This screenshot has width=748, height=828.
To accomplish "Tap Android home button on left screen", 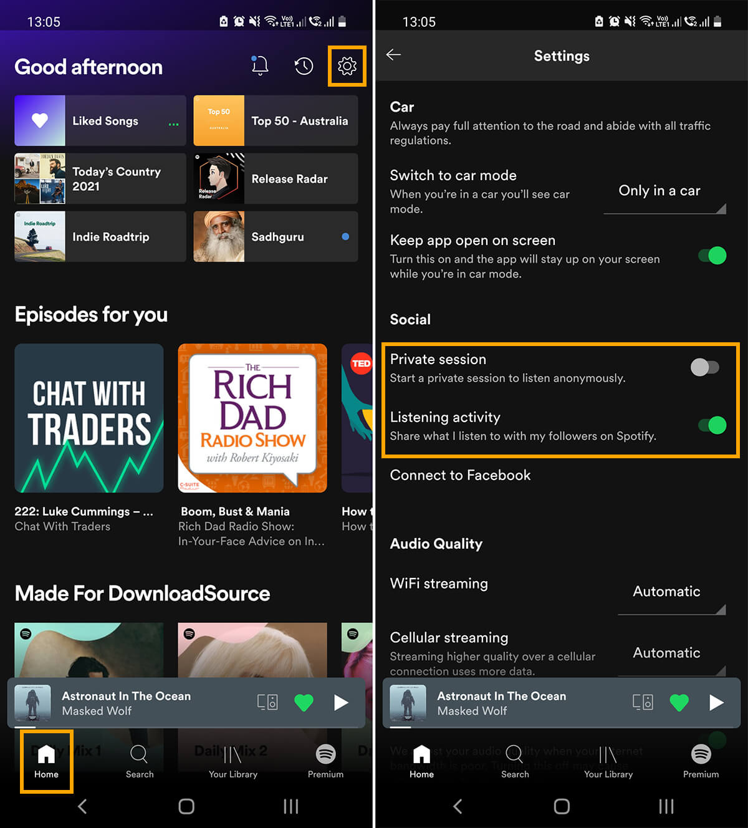I will point(186,806).
